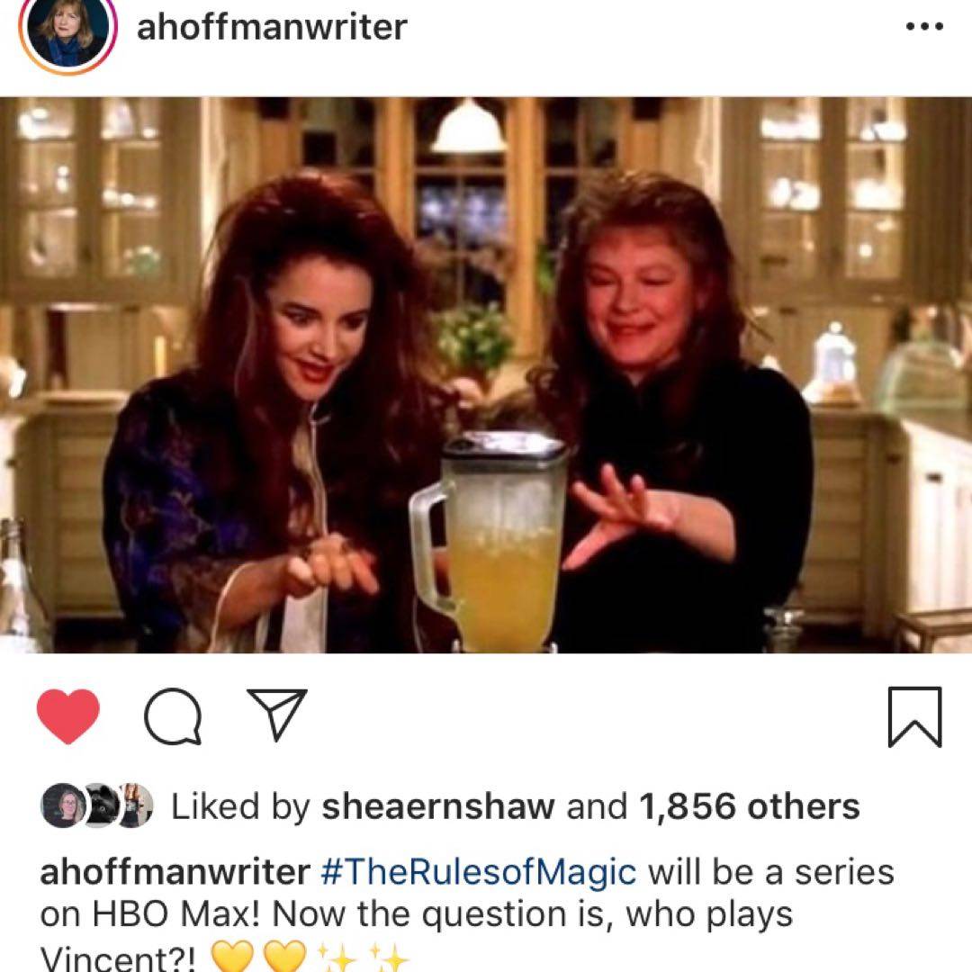
Task: Open ahoffmanwriter profile from post header
Action: pyautogui.click(x=272, y=27)
